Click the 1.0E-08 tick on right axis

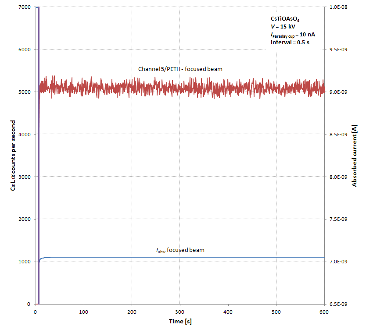tap(338, 7)
